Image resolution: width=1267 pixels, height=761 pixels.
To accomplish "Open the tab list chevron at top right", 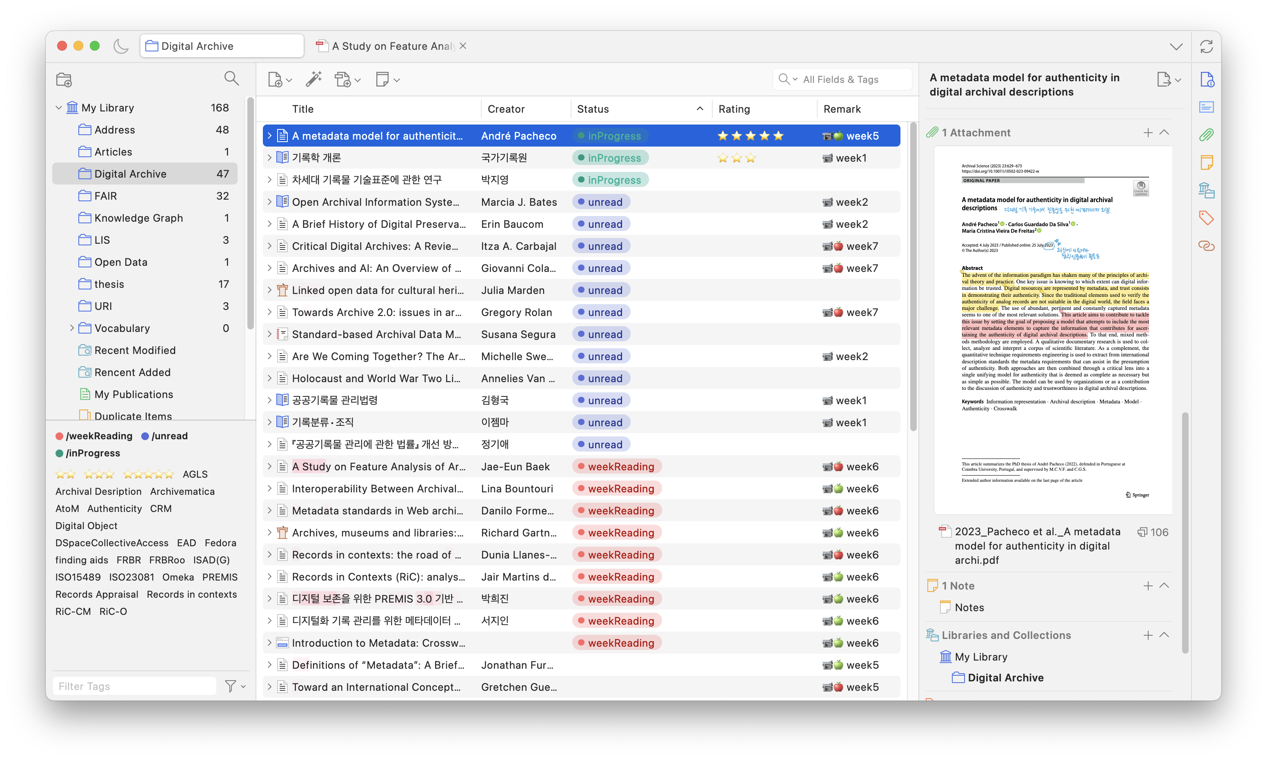I will pyautogui.click(x=1176, y=47).
